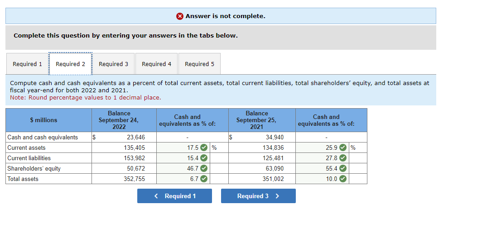Edit 2021 current liabilities percent field 27.8
Image resolution: width=482 pixels, height=233 pixels.
322,158
